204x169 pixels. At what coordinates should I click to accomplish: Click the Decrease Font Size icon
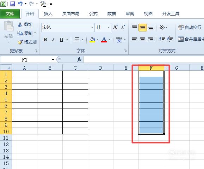coord(123,27)
